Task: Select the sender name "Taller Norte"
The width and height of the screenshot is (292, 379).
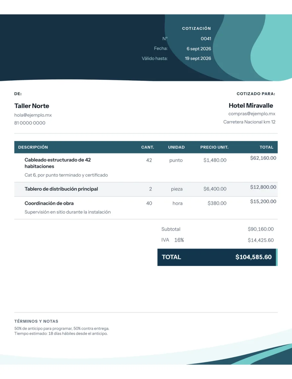Action: click(x=31, y=106)
